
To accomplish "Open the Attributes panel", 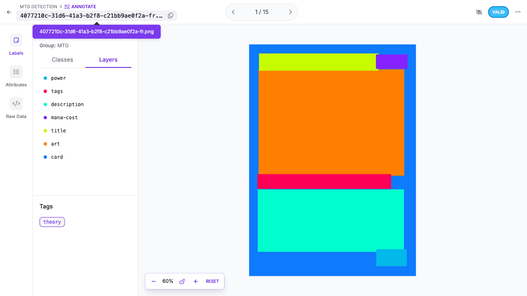I will click(x=16, y=76).
